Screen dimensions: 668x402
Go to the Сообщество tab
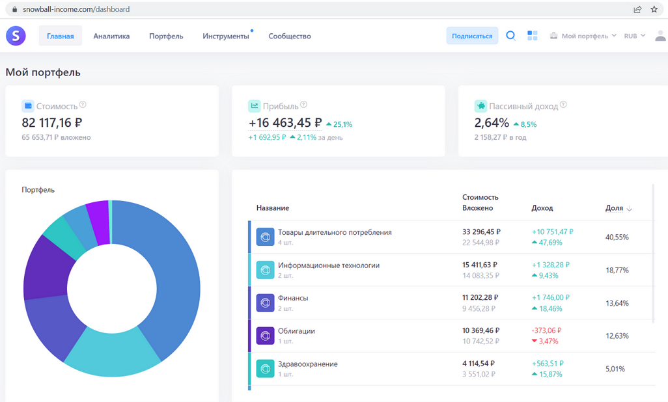click(x=289, y=36)
